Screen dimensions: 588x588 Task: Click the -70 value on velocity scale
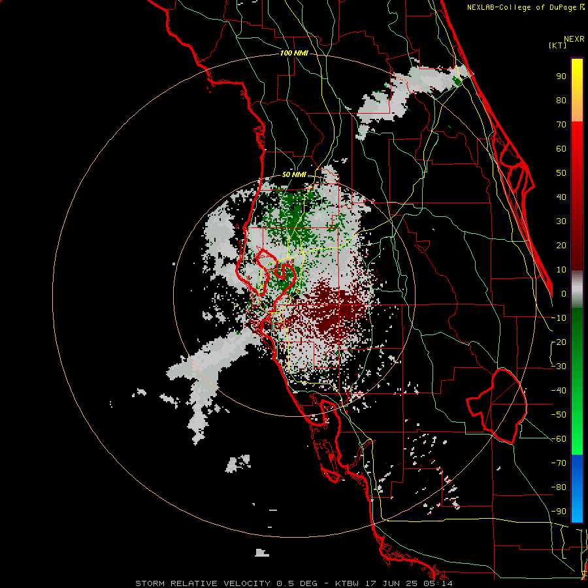point(559,463)
